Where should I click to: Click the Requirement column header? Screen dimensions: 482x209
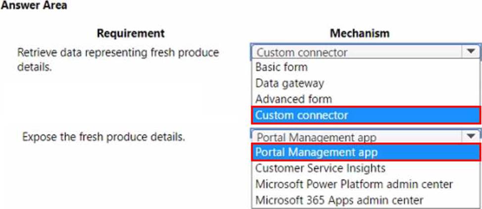point(131,34)
